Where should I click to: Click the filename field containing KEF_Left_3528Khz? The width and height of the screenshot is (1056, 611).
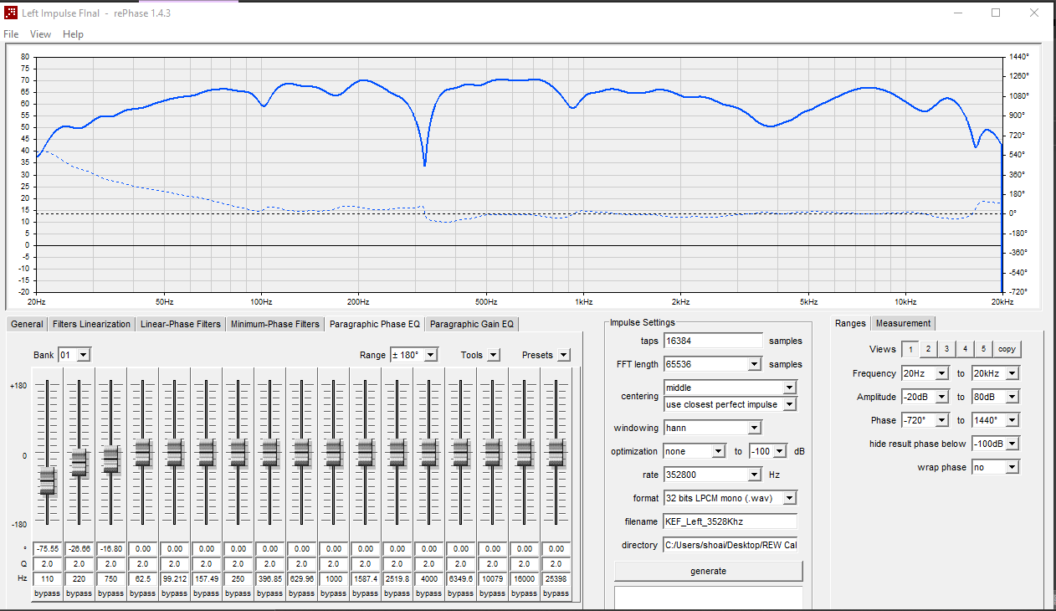pos(730,521)
